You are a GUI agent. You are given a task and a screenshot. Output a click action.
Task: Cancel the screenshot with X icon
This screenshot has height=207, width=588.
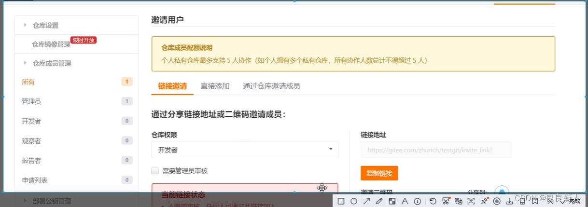coord(550,201)
